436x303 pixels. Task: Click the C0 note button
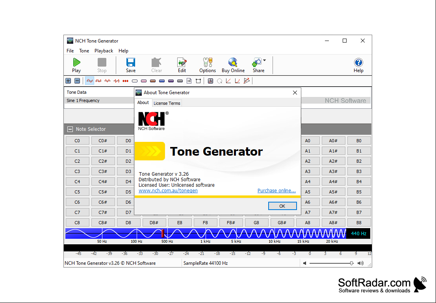(77, 141)
